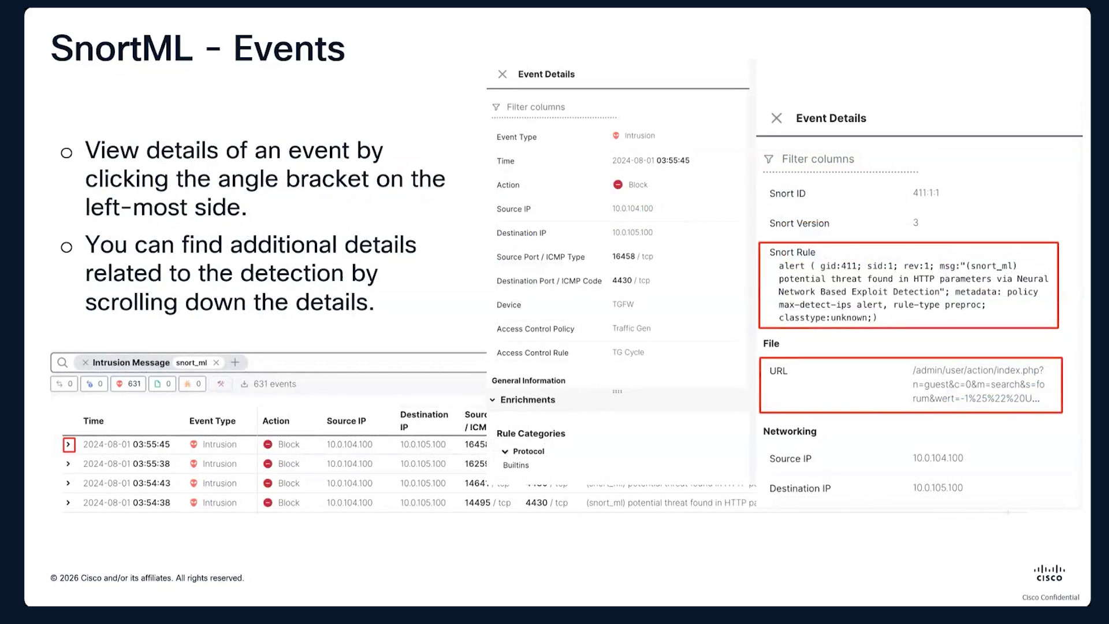
Task: Sort by the Source IP column header
Action: tap(347, 421)
